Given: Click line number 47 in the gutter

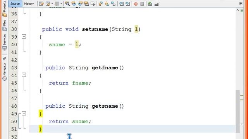Looking at the screenshot, I should coord(14,98).
